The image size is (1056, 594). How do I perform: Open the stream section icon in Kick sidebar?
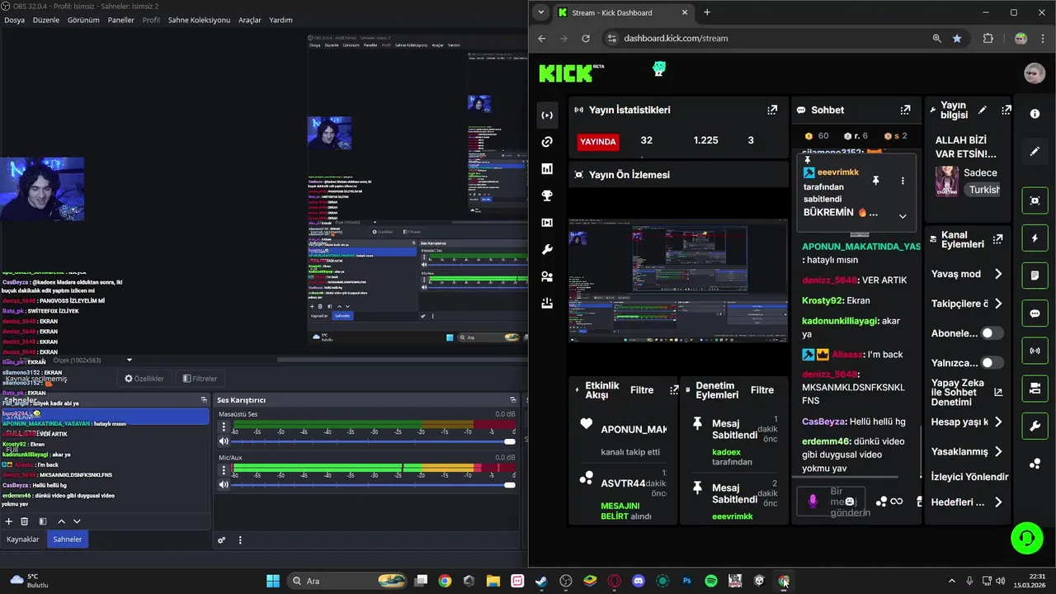547,115
